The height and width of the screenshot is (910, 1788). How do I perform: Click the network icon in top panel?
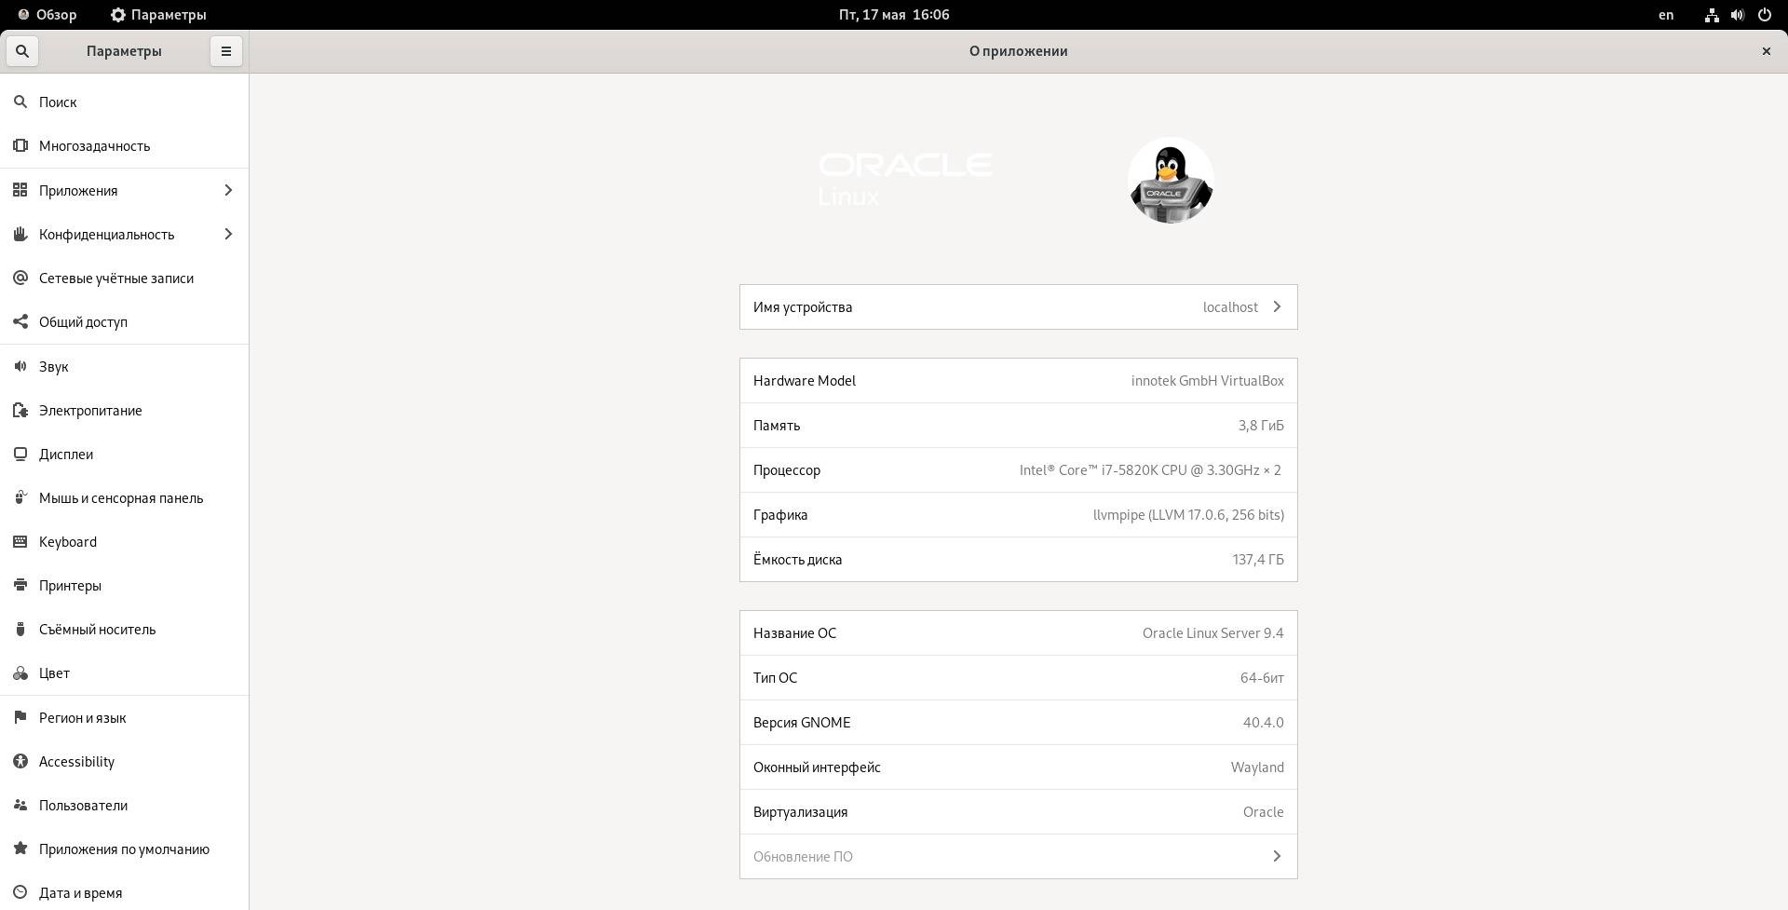(x=1712, y=15)
